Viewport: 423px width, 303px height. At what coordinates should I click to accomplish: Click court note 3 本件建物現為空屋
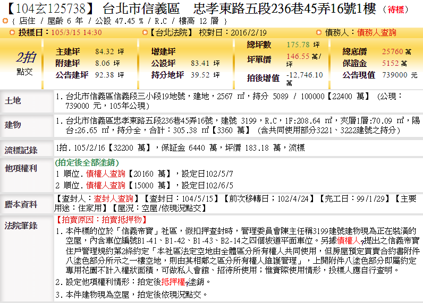click(x=132, y=295)
